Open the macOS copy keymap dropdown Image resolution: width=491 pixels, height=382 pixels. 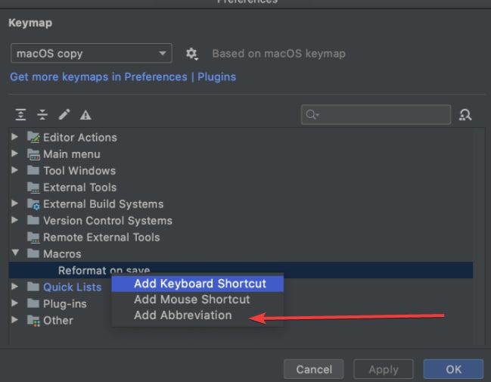[91, 54]
